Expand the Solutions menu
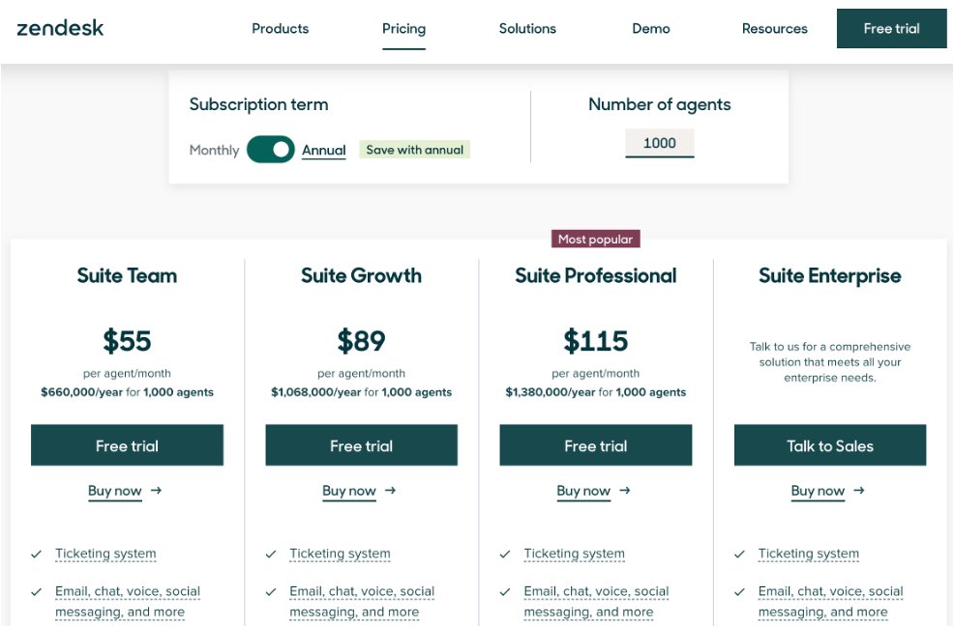 tap(527, 28)
